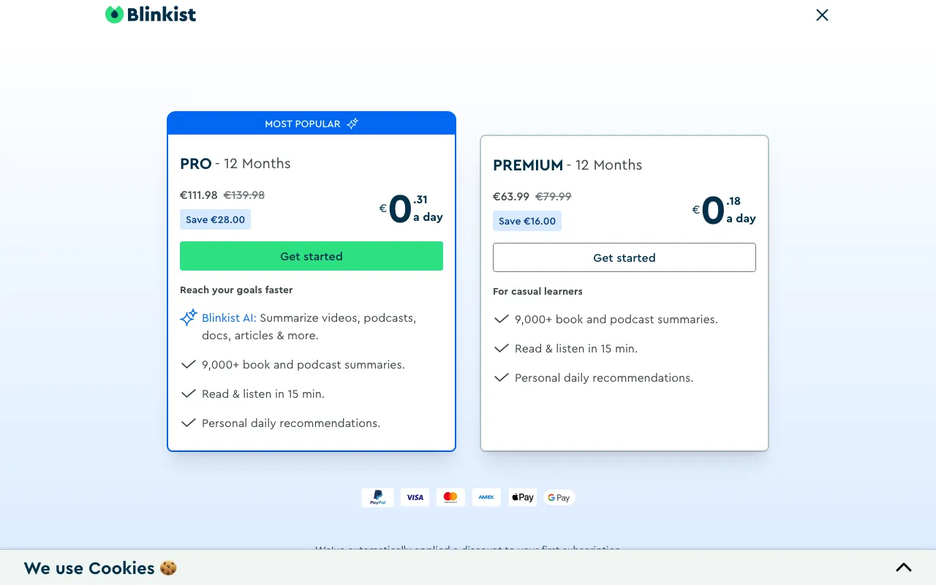Click the PREMIUM - 12 Months heading
The width and height of the screenshot is (936, 585).
pyautogui.click(x=567, y=165)
